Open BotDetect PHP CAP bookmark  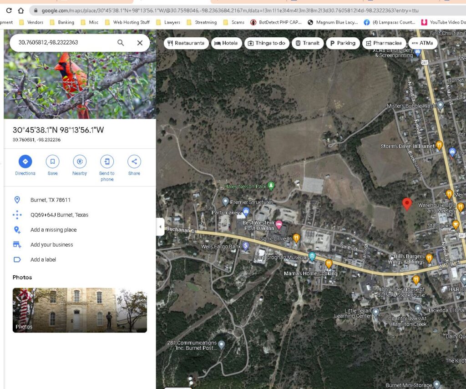tap(276, 22)
